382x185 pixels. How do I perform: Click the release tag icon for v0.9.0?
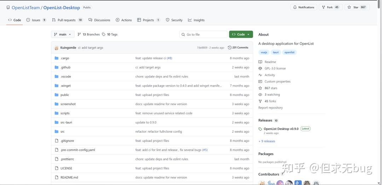click(260, 129)
